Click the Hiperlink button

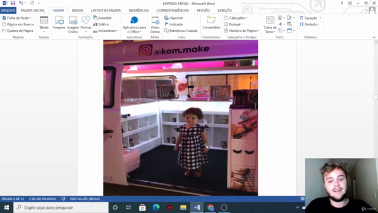tap(174, 18)
